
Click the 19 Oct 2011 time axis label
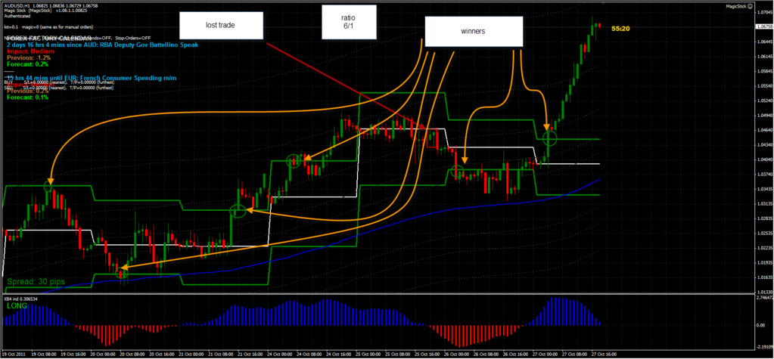click(12, 353)
